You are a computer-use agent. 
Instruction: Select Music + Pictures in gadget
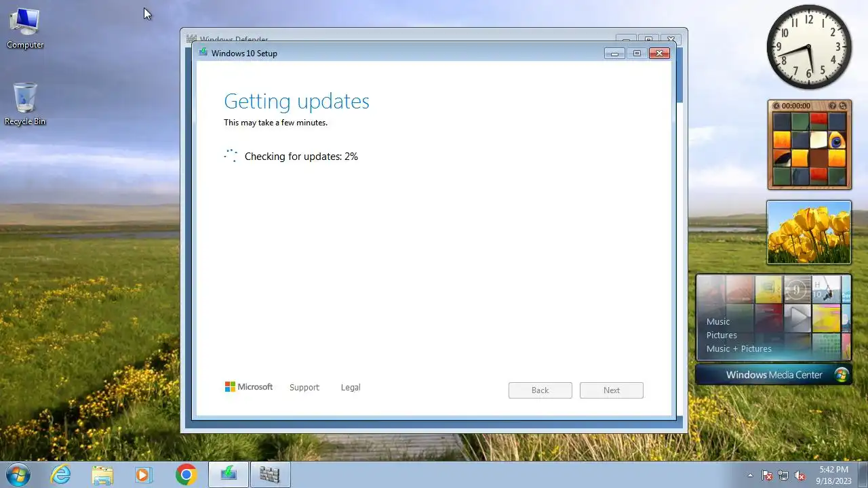point(739,348)
